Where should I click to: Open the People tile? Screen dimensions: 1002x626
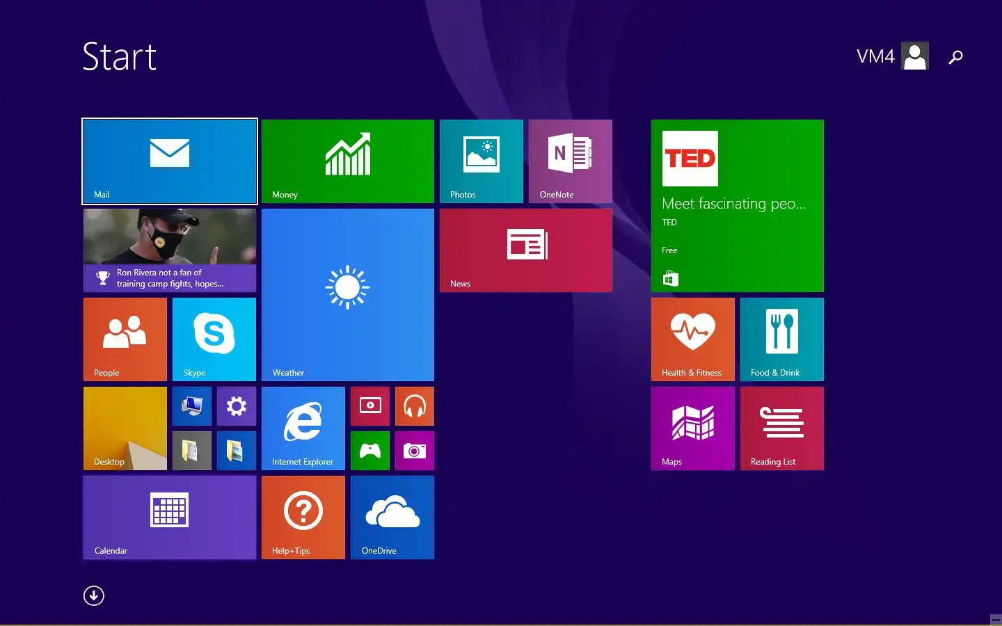(x=125, y=339)
